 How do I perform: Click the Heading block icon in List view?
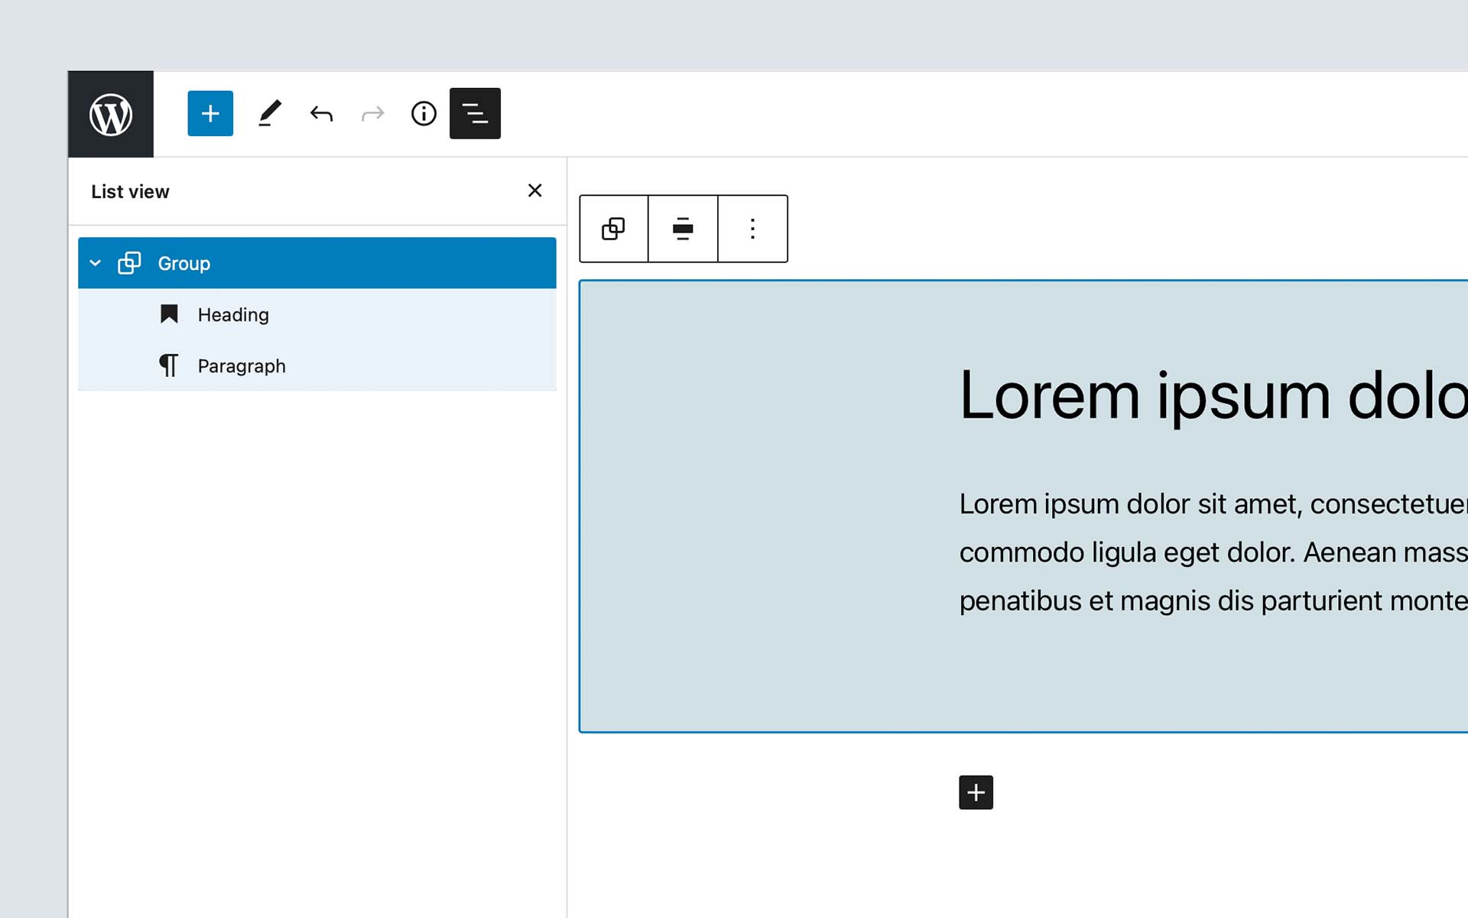click(x=169, y=314)
